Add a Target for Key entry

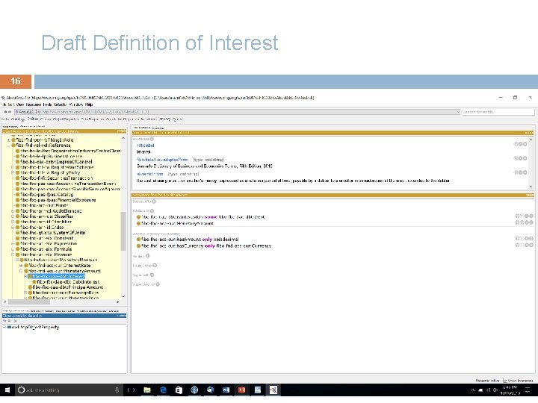155,266
